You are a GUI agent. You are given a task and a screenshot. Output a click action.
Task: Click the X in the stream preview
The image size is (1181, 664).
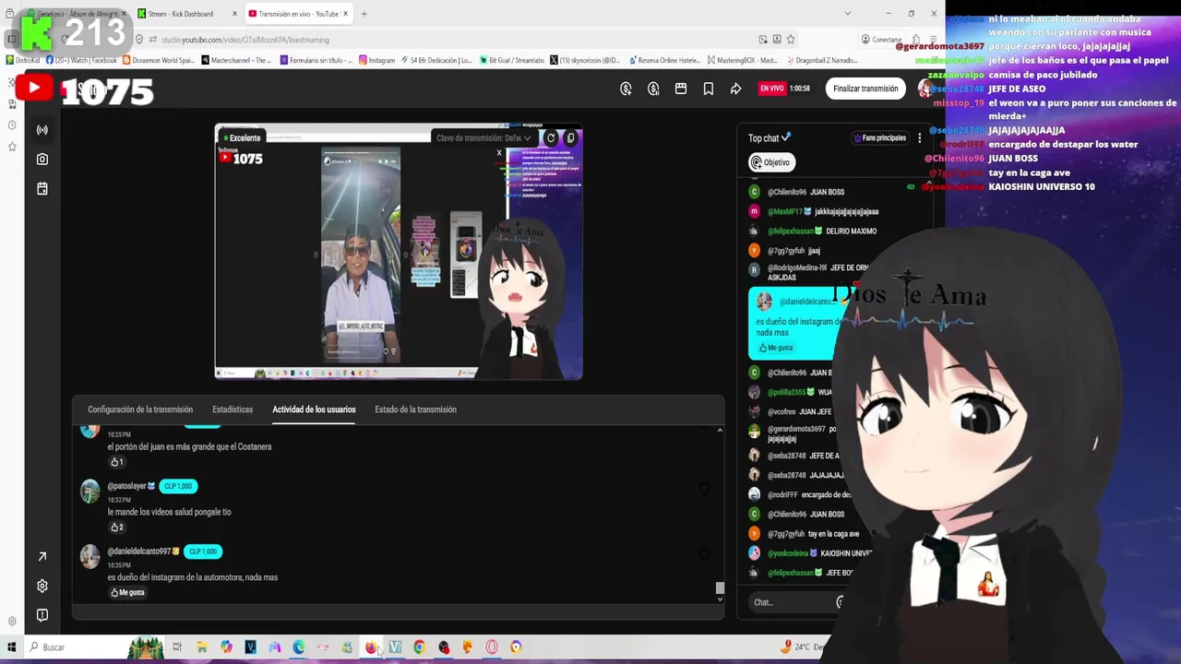point(499,153)
